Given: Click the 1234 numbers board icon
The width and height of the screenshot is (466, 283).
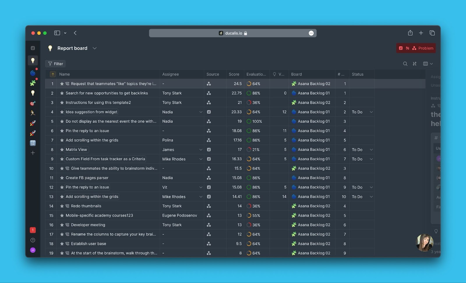Looking at the screenshot, I should (33, 143).
